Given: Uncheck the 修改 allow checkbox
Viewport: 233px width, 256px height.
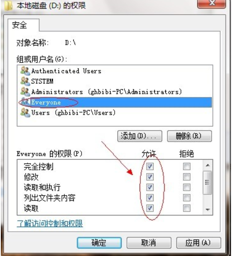Looking at the screenshot, I should point(150,177).
